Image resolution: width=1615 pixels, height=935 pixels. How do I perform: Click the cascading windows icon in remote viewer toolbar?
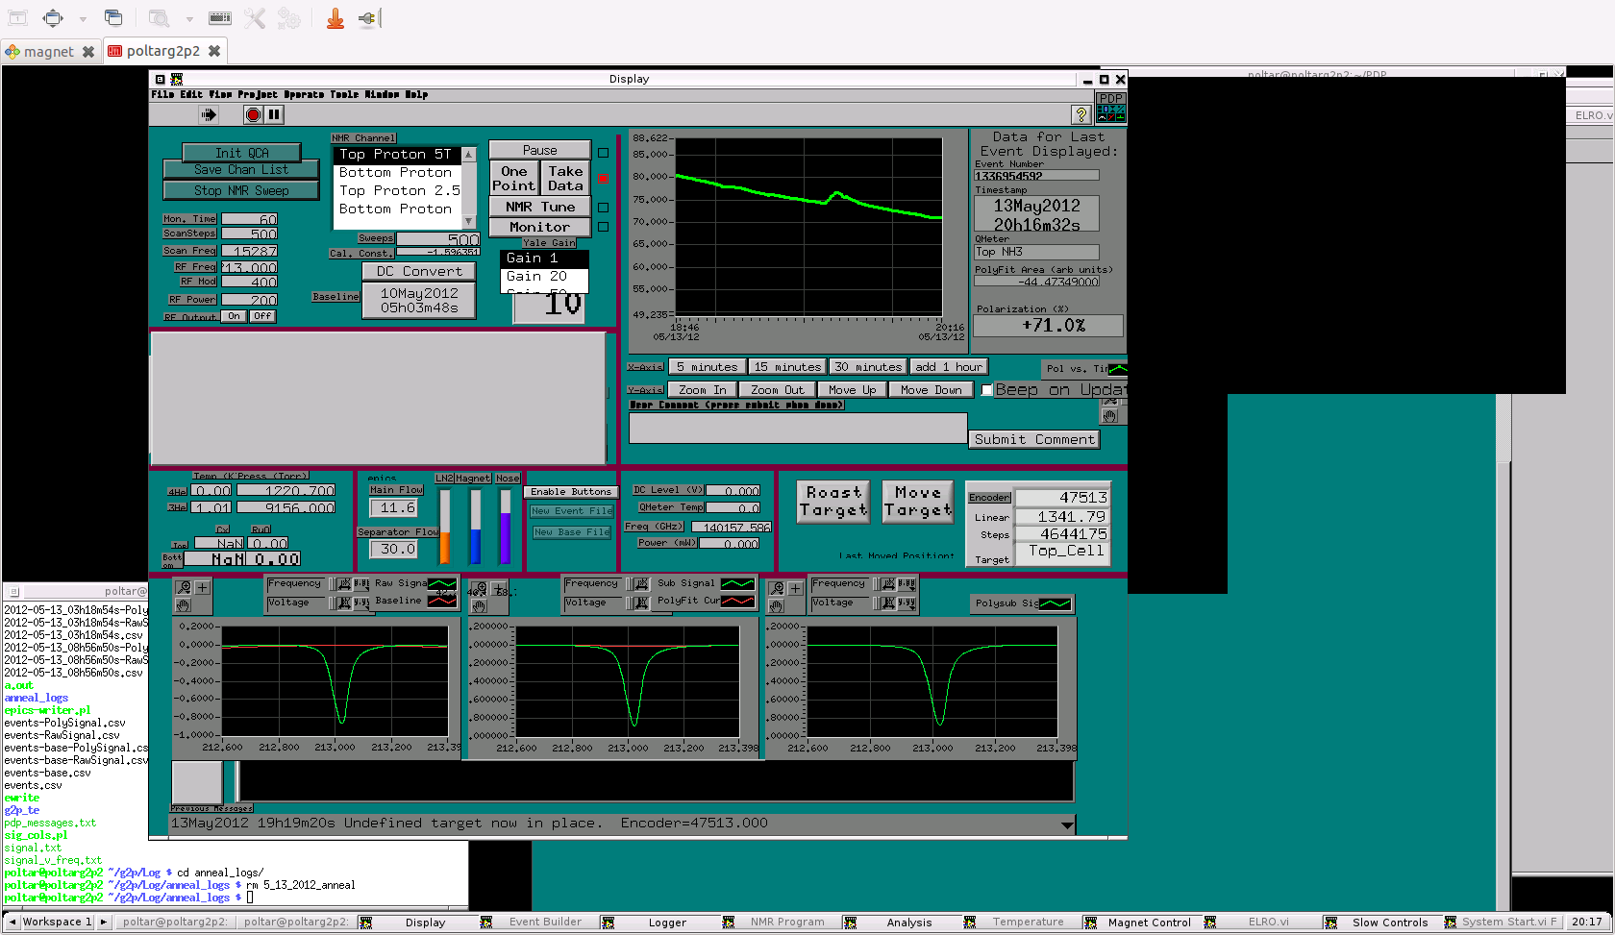tap(113, 17)
